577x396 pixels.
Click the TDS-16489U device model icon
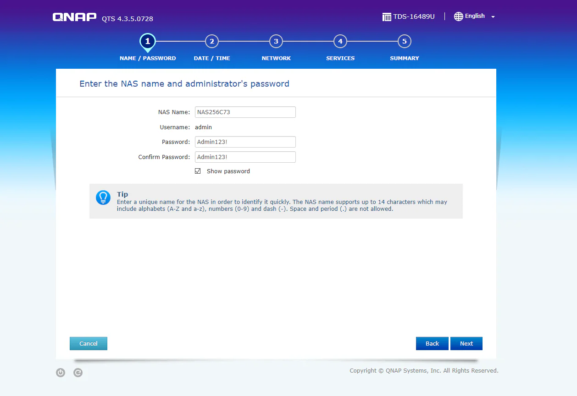point(387,17)
